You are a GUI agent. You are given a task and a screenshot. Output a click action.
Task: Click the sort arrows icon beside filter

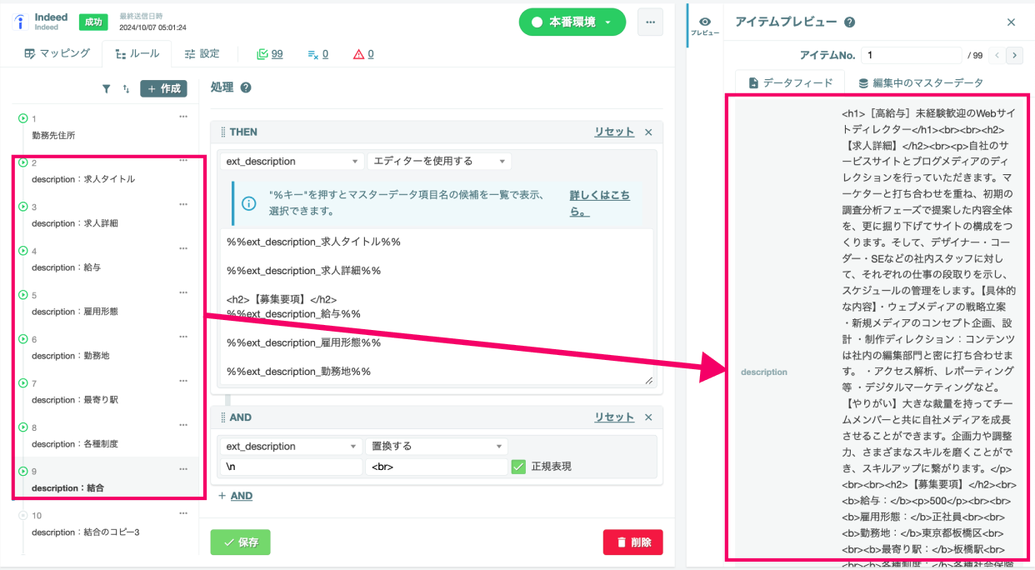(x=126, y=88)
